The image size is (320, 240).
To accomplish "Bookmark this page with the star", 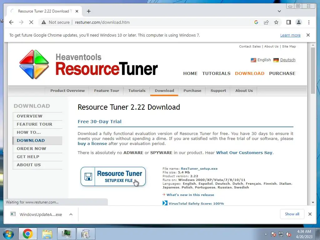I will click(x=276, y=22).
